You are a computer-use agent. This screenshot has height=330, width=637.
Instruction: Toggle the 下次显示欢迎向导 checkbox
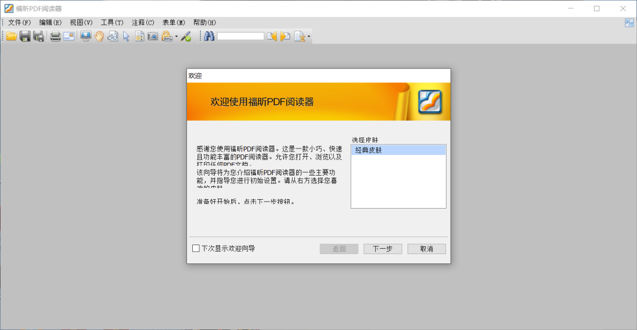tap(196, 249)
